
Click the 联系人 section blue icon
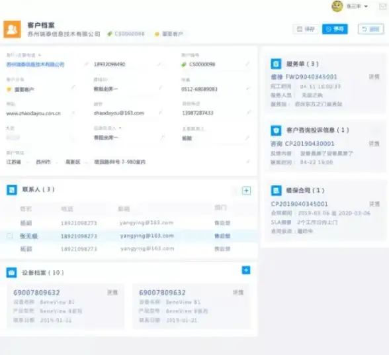(x=12, y=190)
